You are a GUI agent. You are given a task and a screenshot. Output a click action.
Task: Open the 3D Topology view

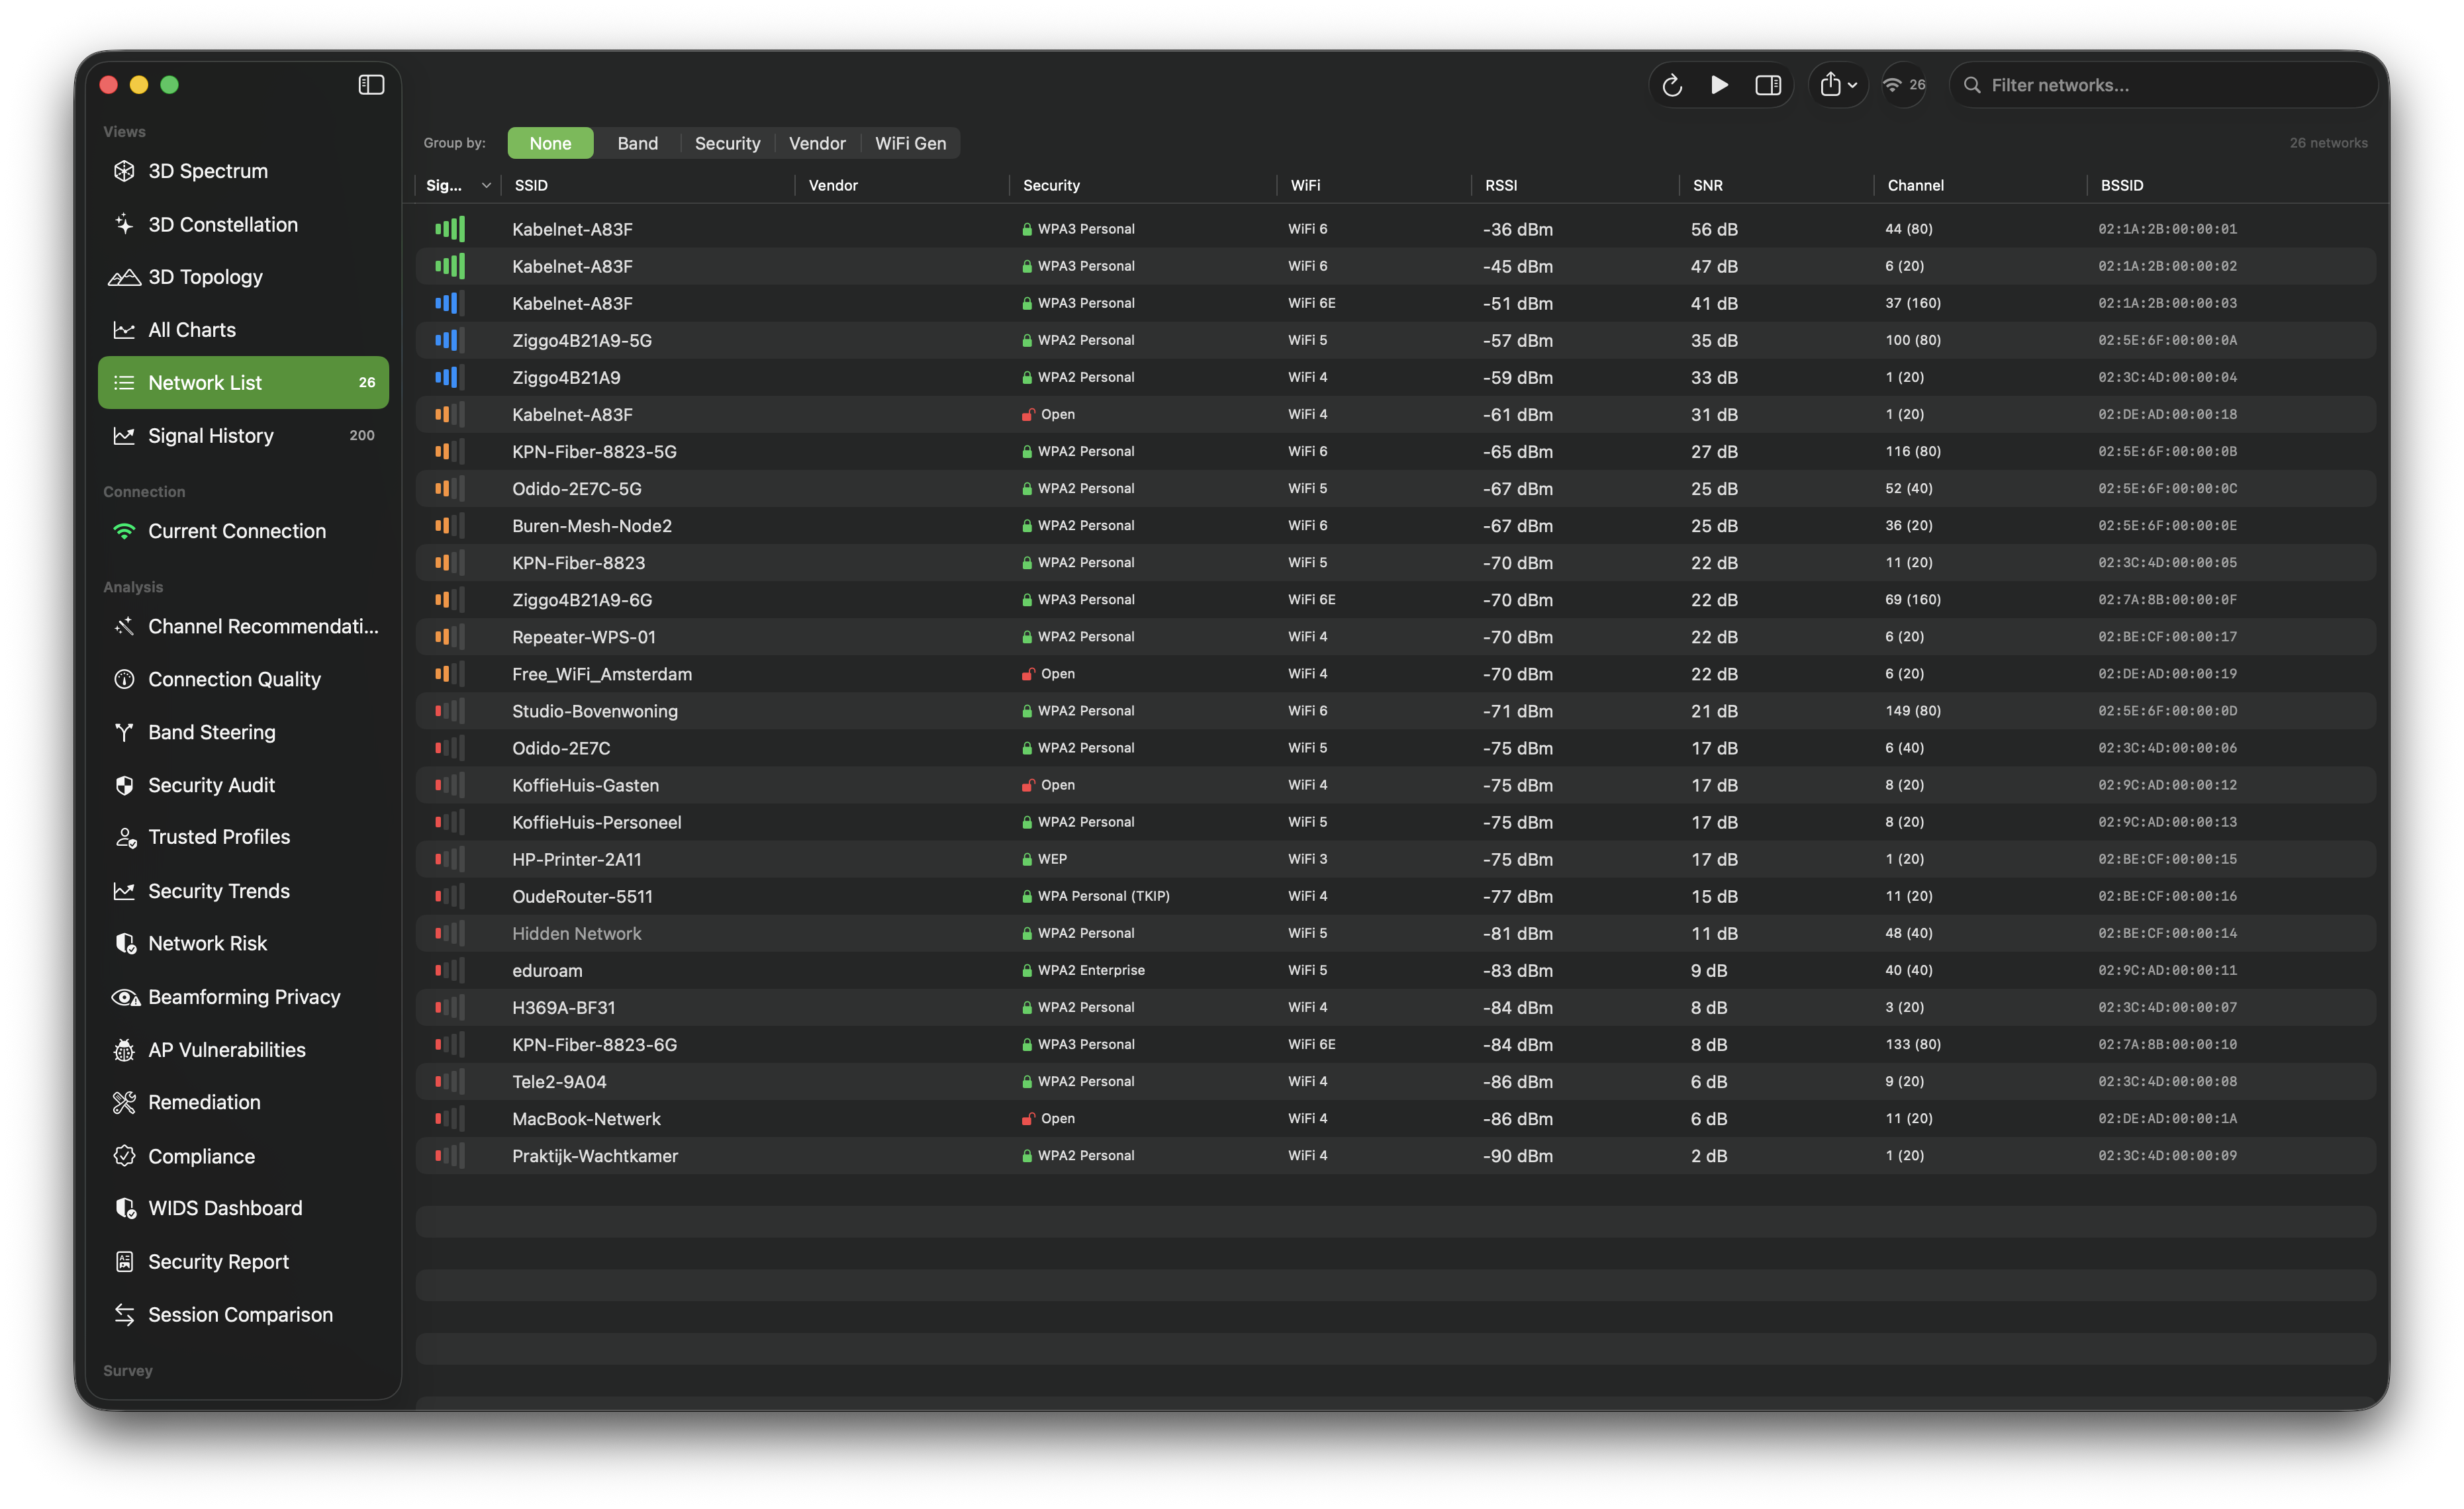pyautogui.click(x=243, y=277)
